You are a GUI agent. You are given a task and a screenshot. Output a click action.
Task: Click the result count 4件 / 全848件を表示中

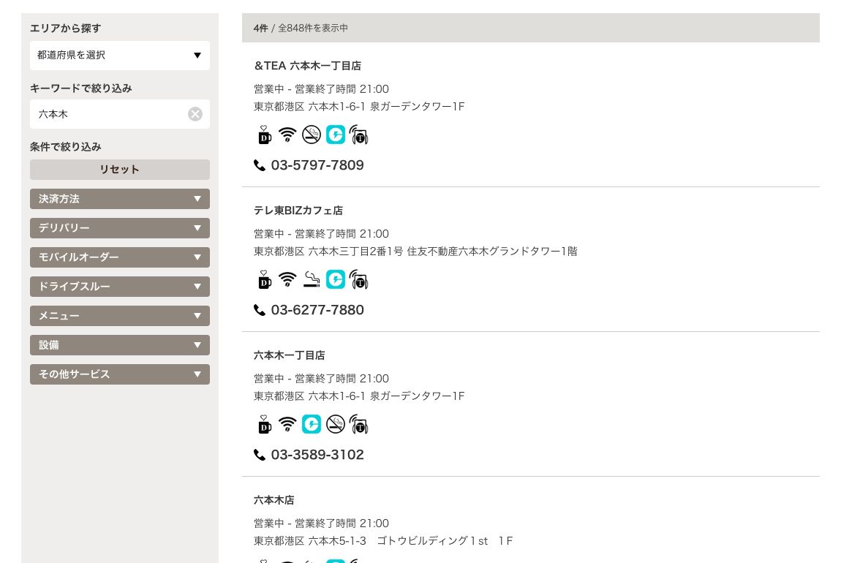point(301,28)
